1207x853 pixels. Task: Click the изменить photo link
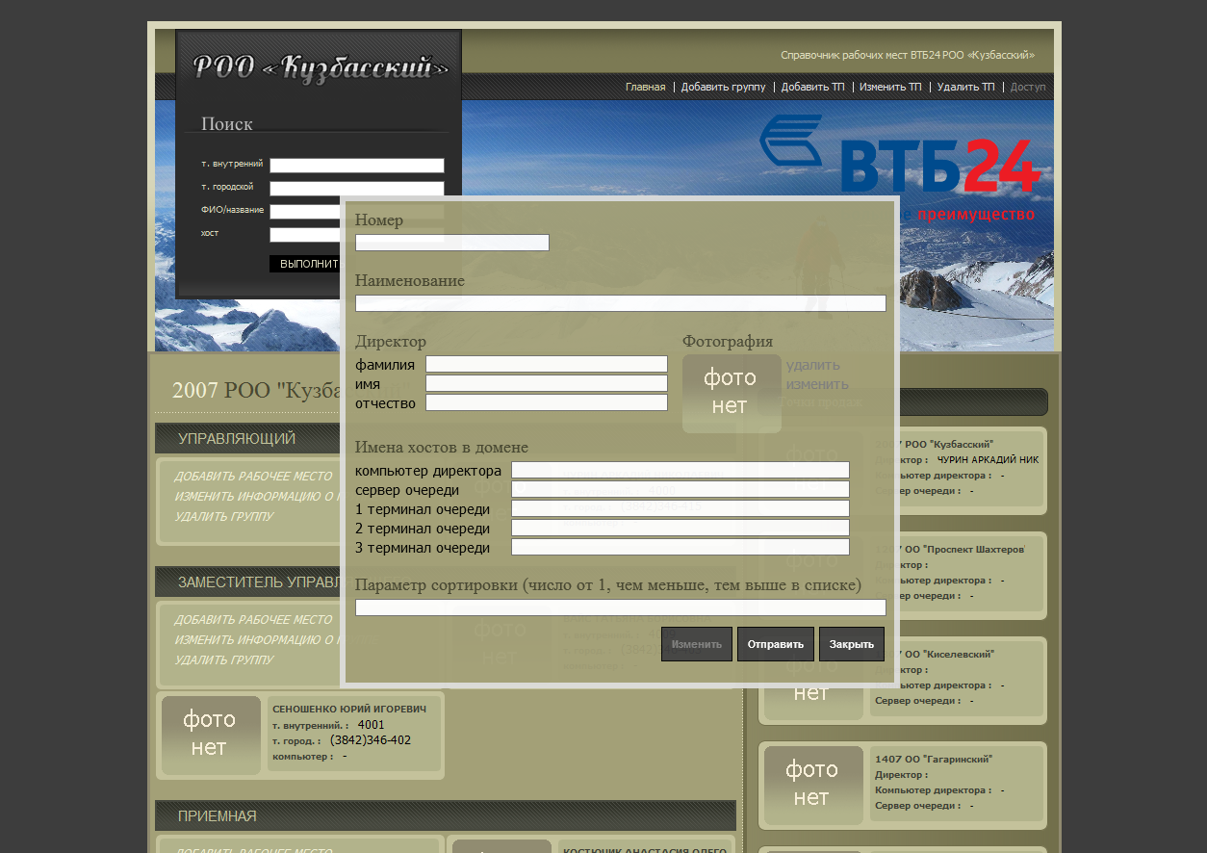816,384
